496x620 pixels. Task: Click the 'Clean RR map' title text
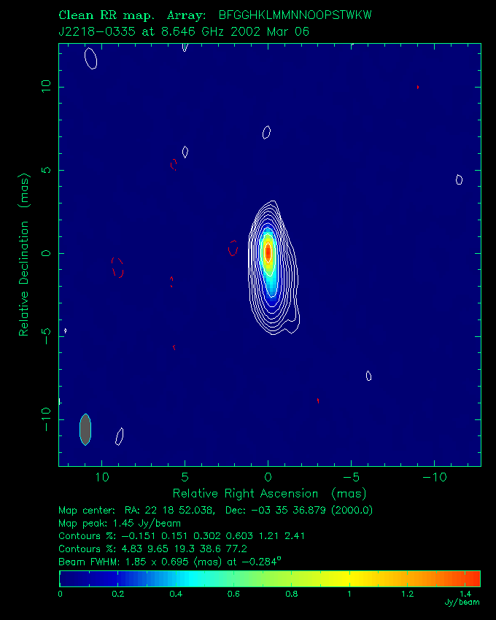point(106,15)
